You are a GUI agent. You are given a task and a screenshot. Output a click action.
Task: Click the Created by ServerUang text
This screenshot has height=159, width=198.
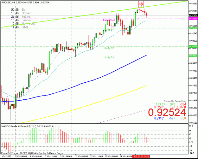(175, 101)
